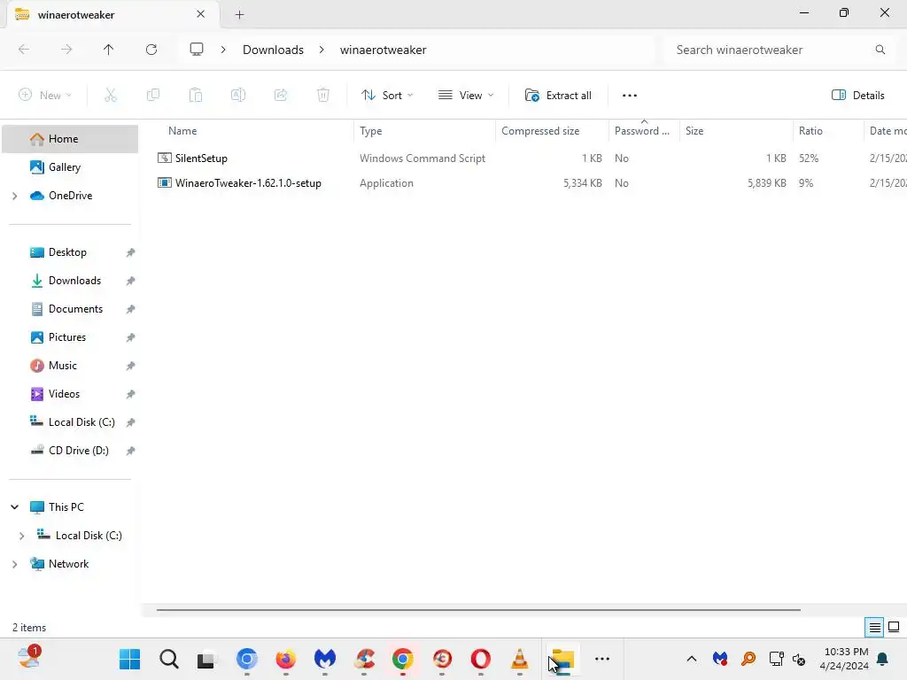The width and height of the screenshot is (907, 680).
Task: Click chevron after Downloads in address bar
Action: click(x=322, y=50)
